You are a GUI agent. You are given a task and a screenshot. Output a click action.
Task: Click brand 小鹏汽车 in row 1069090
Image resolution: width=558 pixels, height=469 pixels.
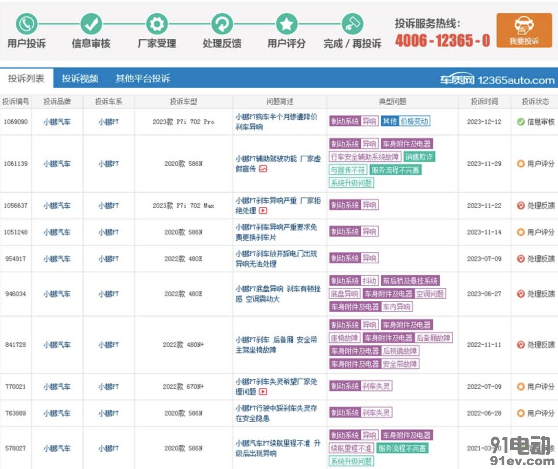click(57, 122)
